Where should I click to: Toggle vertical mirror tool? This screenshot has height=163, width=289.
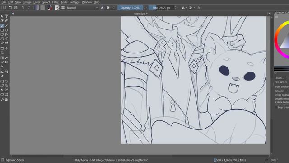pyautogui.click(x=191, y=8)
